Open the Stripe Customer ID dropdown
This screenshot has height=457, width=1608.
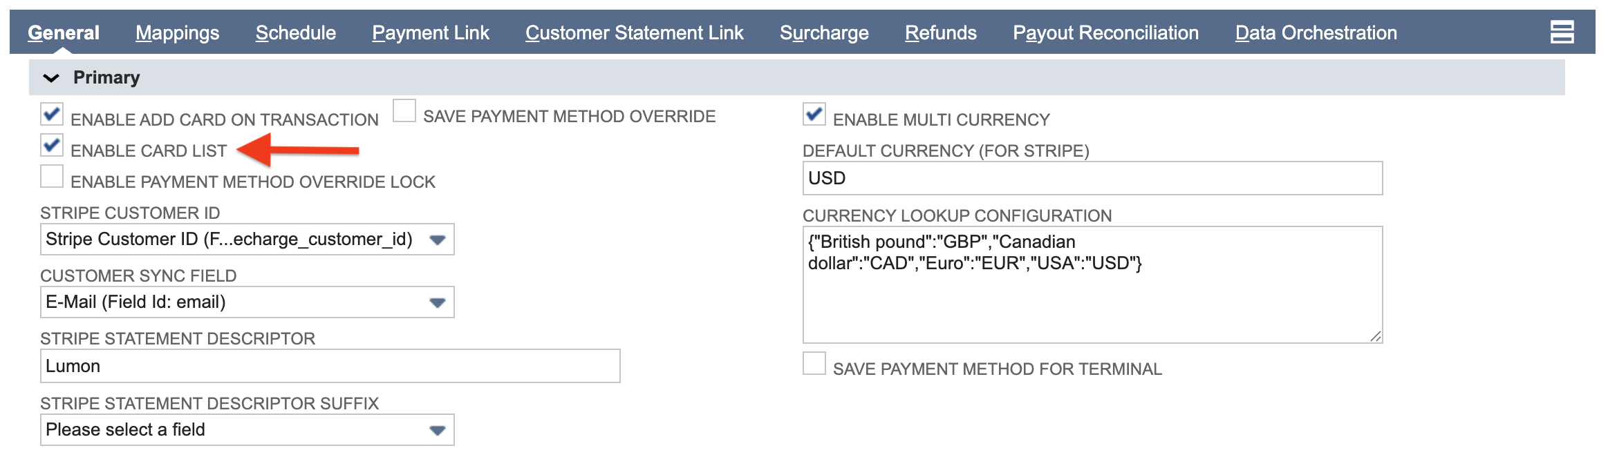click(438, 240)
